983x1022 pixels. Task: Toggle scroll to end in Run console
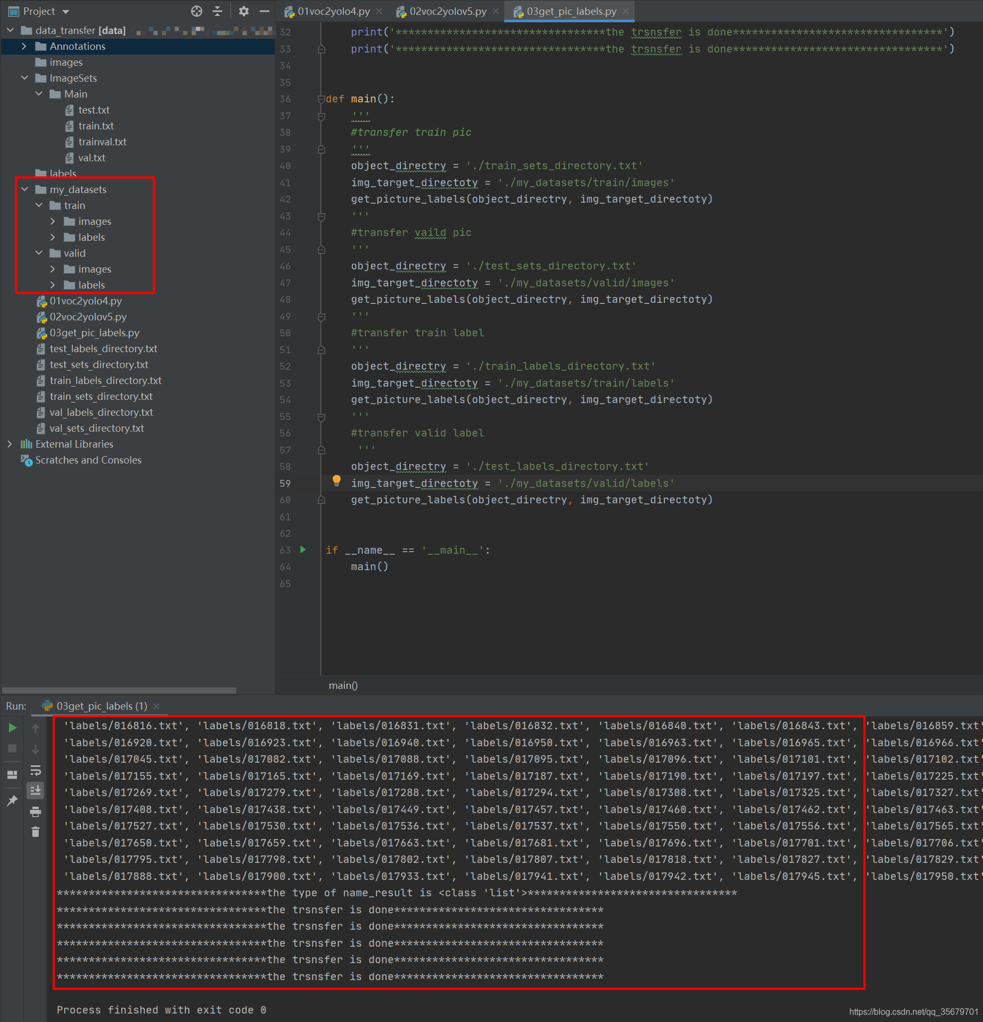point(36,791)
